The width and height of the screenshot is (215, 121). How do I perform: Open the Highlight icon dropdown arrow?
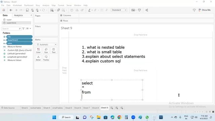coord(92,10)
